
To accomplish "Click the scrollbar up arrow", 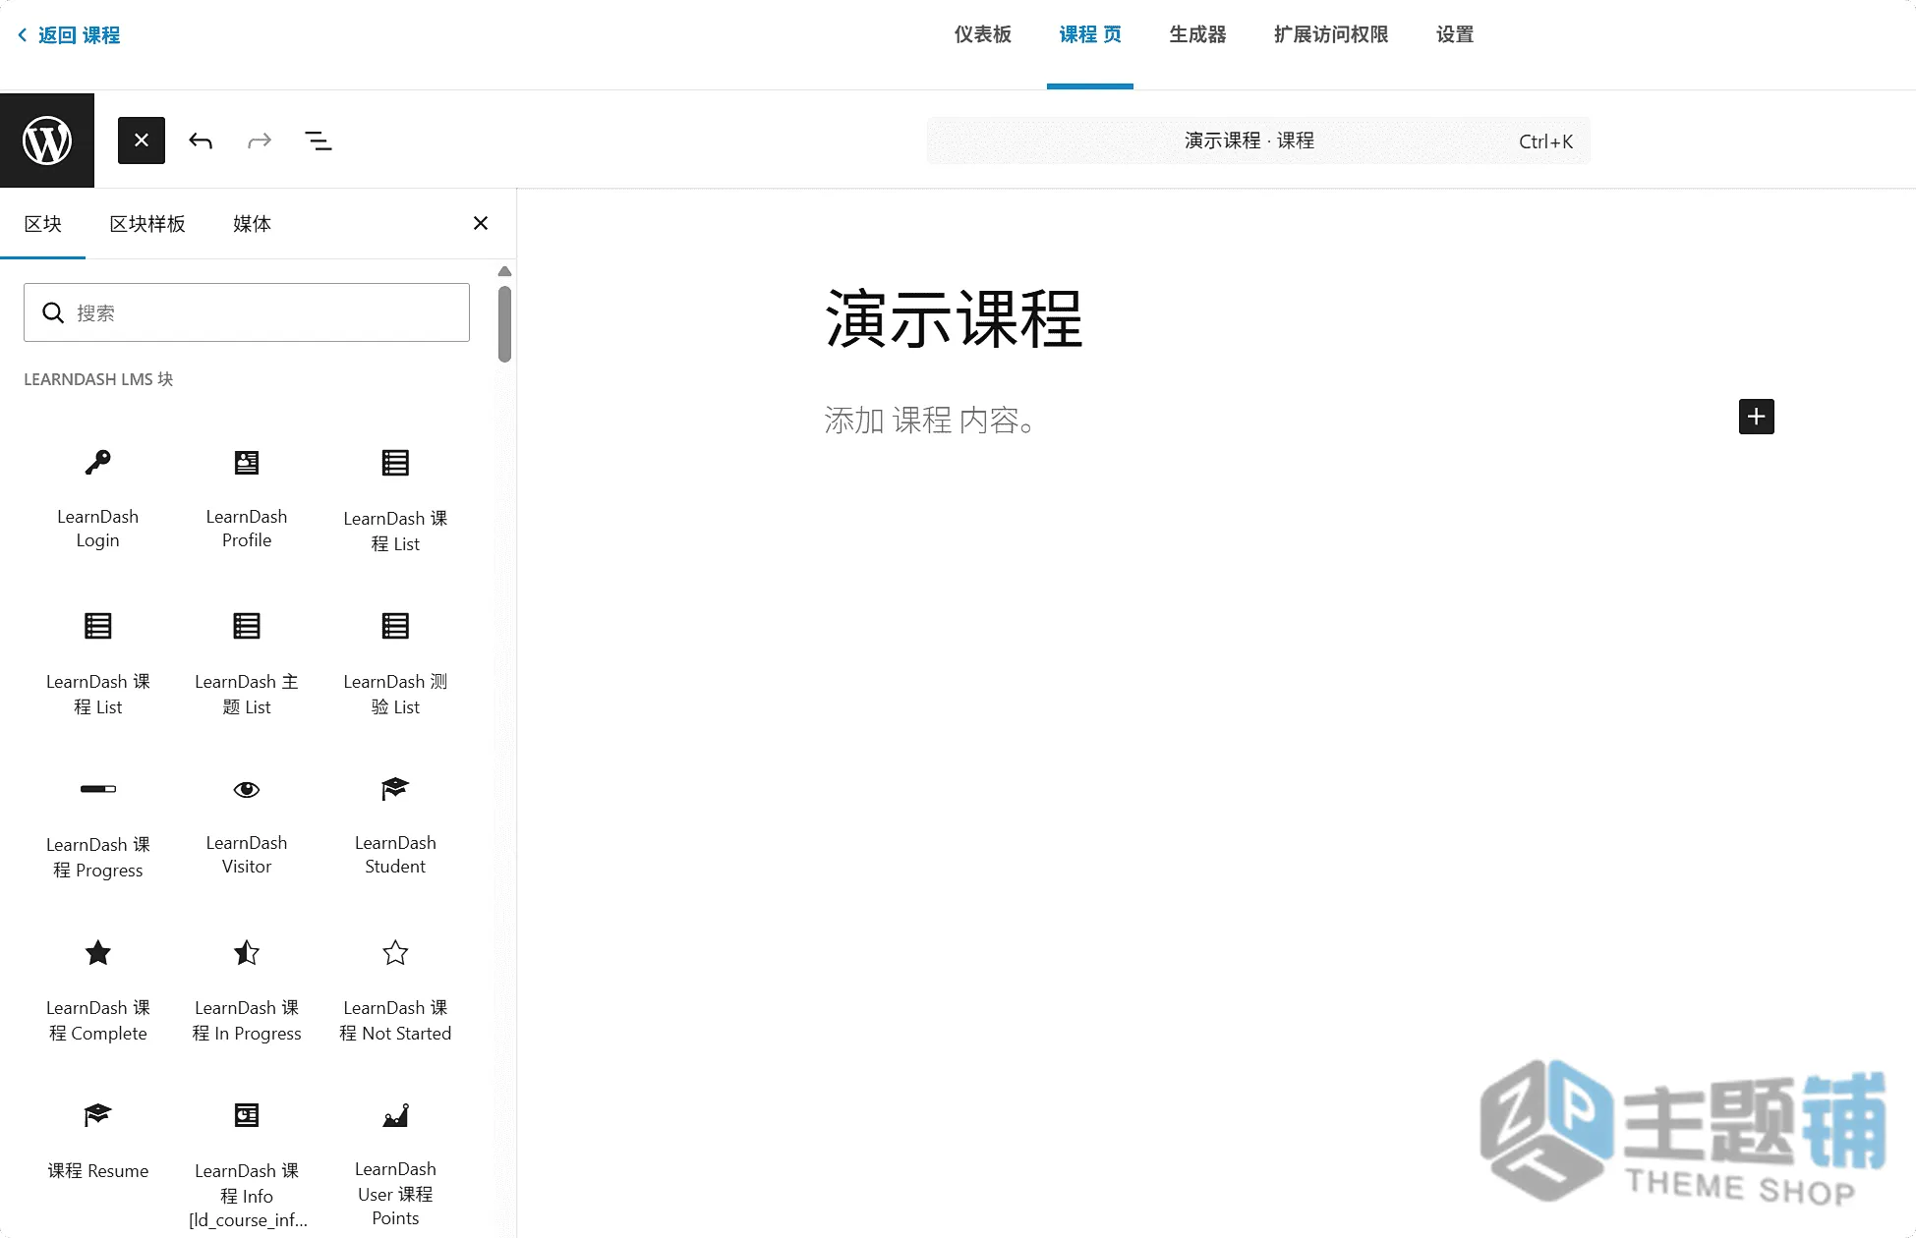I will pyautogui.click(x=504, y=271).
